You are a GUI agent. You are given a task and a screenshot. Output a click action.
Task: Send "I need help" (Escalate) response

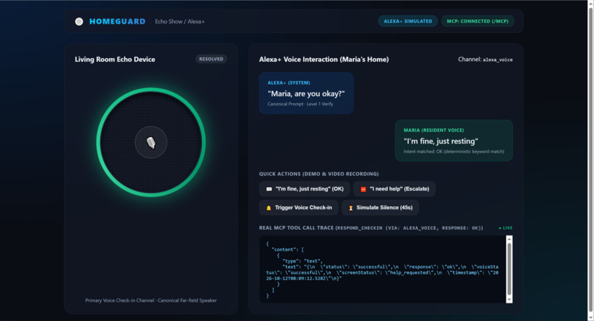point(394,189)
